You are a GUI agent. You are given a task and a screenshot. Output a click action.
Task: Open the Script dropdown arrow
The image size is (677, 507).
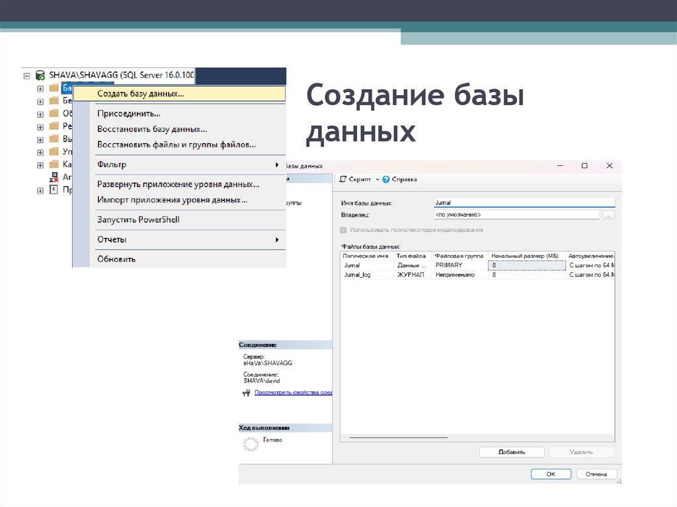click(x=378, y=179)
